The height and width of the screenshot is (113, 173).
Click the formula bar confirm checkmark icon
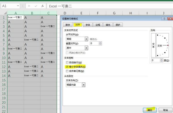tap(36, 6)
